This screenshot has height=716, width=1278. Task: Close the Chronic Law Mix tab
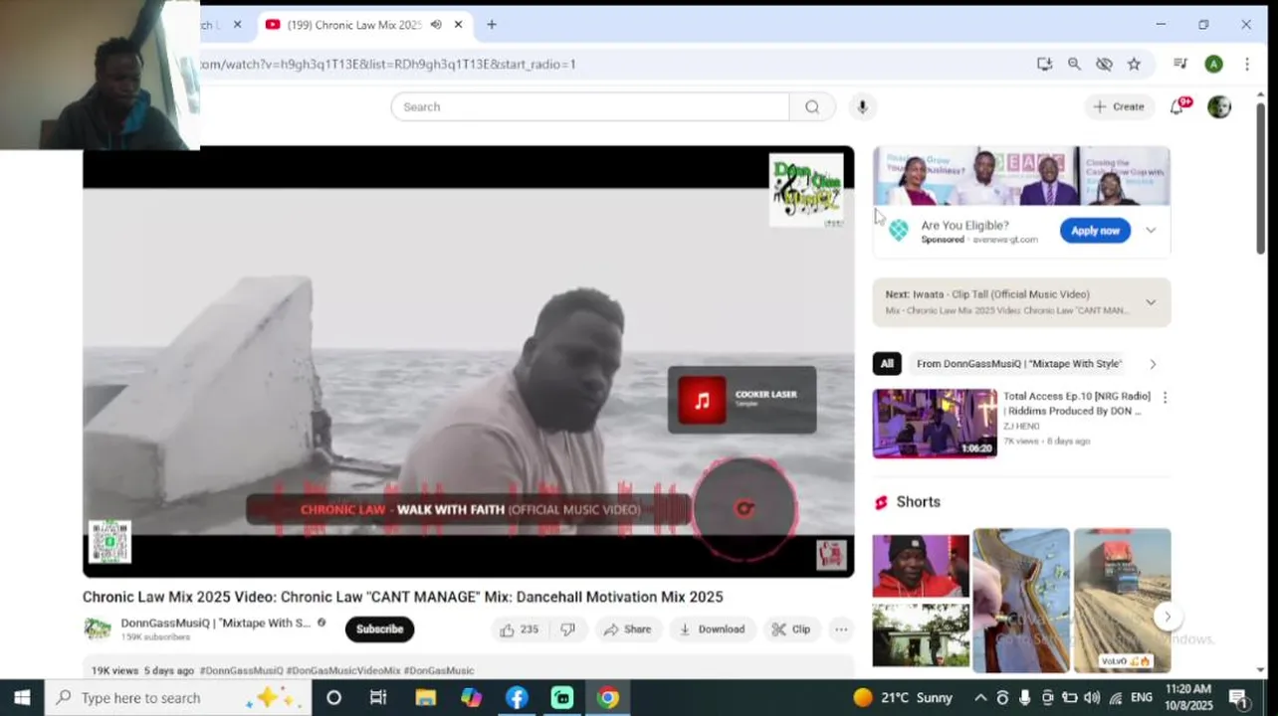point(458,25)
